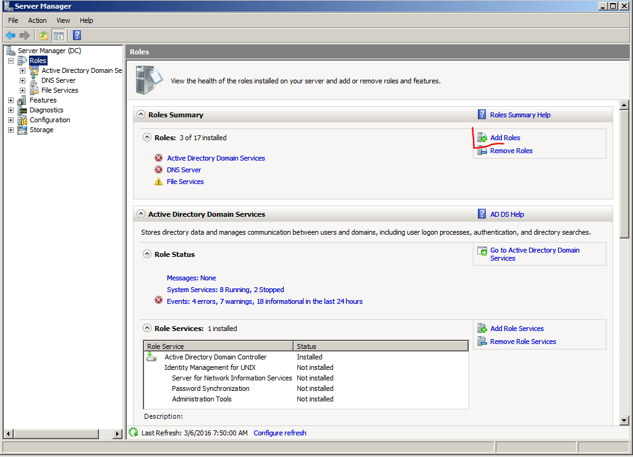Click the Server Manager (DC) tree icon
This screenshot has height=457, width=633.
click(11, 51)
